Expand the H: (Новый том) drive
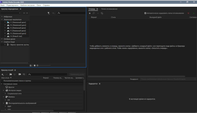197x113 pixels. tap(5, 36)
